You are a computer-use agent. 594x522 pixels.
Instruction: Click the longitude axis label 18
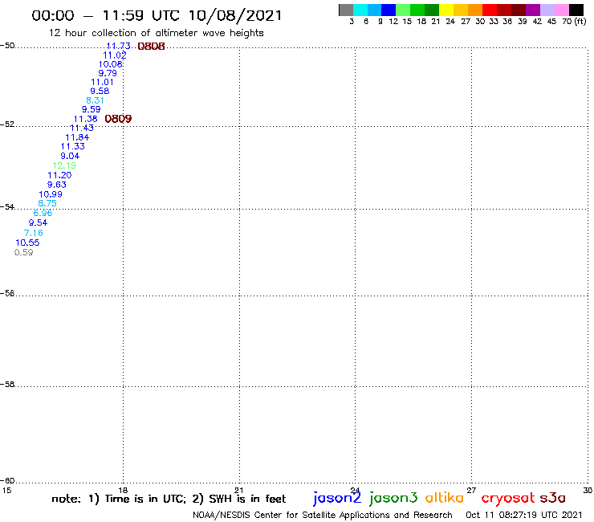click(123, 490)
